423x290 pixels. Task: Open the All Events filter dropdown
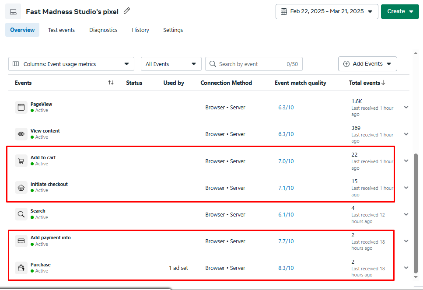coord(171,64)
